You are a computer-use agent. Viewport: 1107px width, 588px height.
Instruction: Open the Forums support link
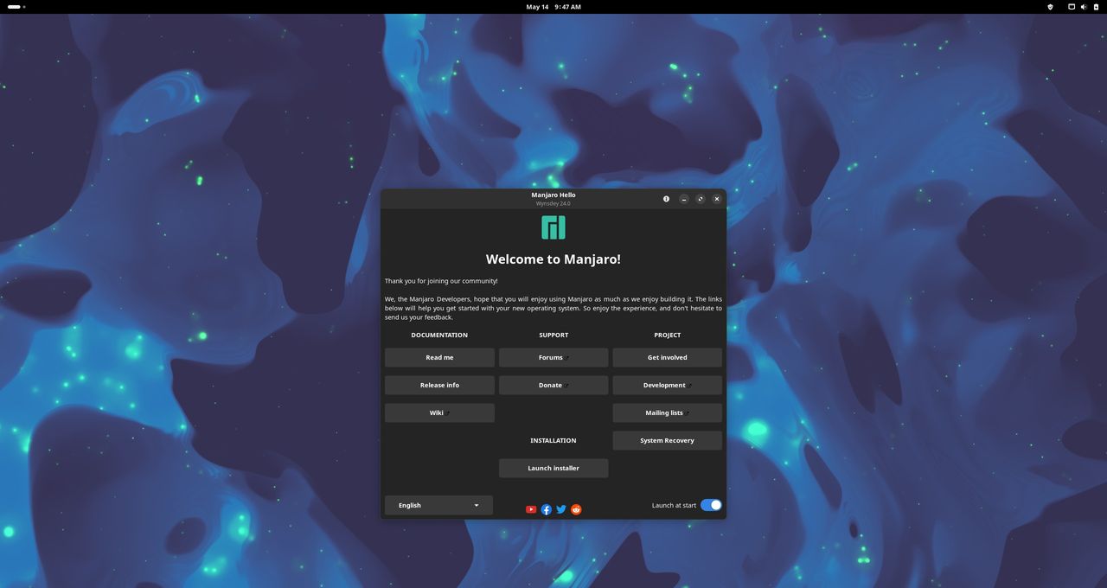[x=551, y=357]
